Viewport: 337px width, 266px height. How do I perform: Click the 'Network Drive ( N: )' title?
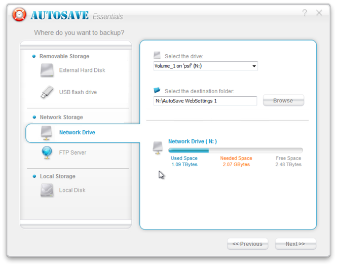(193, 141)
